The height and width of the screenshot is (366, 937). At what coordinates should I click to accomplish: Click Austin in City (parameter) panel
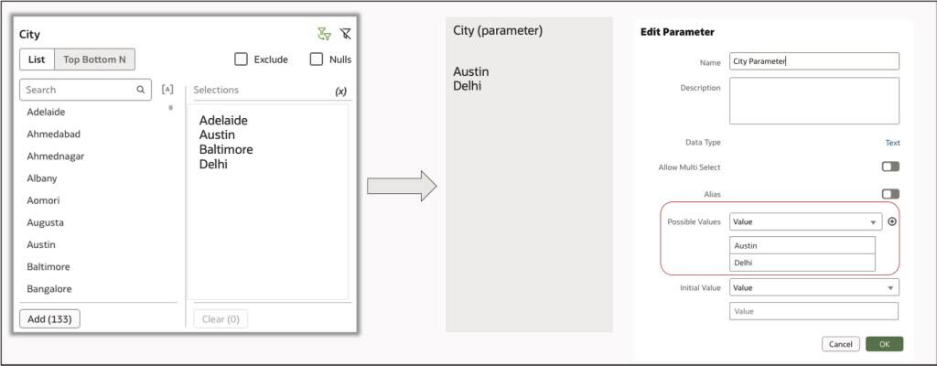coord(471,71)
